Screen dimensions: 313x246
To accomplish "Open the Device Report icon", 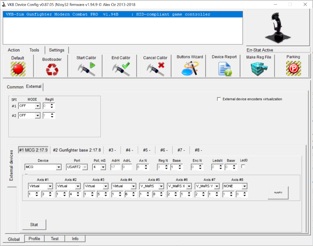I will 225,69.
